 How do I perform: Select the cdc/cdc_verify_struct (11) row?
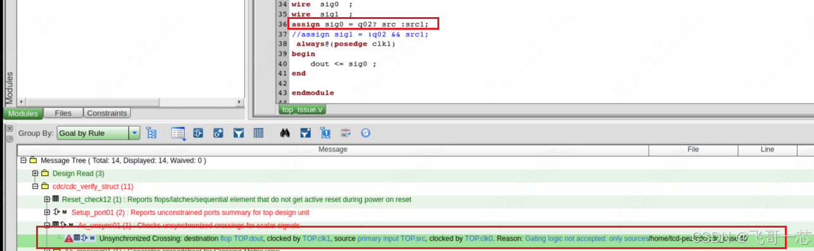click(x=92, y=187)
